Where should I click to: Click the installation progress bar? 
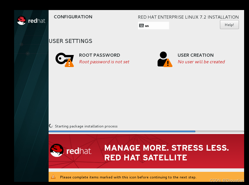tap(146, 131)
